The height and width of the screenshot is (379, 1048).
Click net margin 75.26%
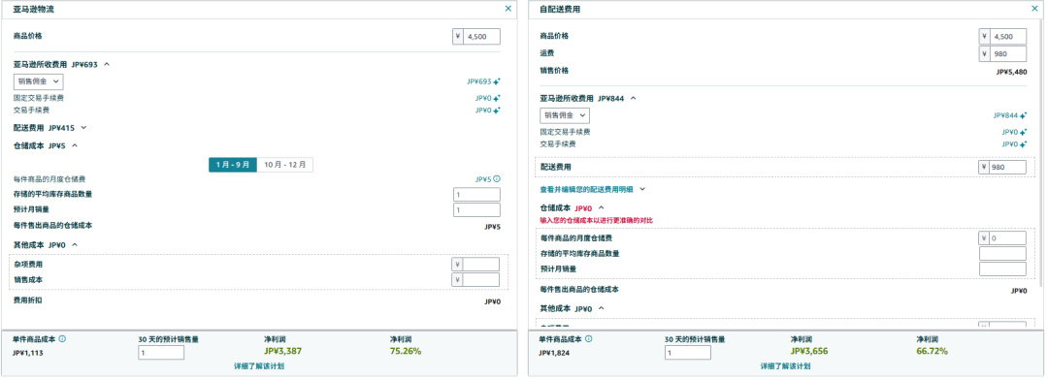(x=406, y=351)
